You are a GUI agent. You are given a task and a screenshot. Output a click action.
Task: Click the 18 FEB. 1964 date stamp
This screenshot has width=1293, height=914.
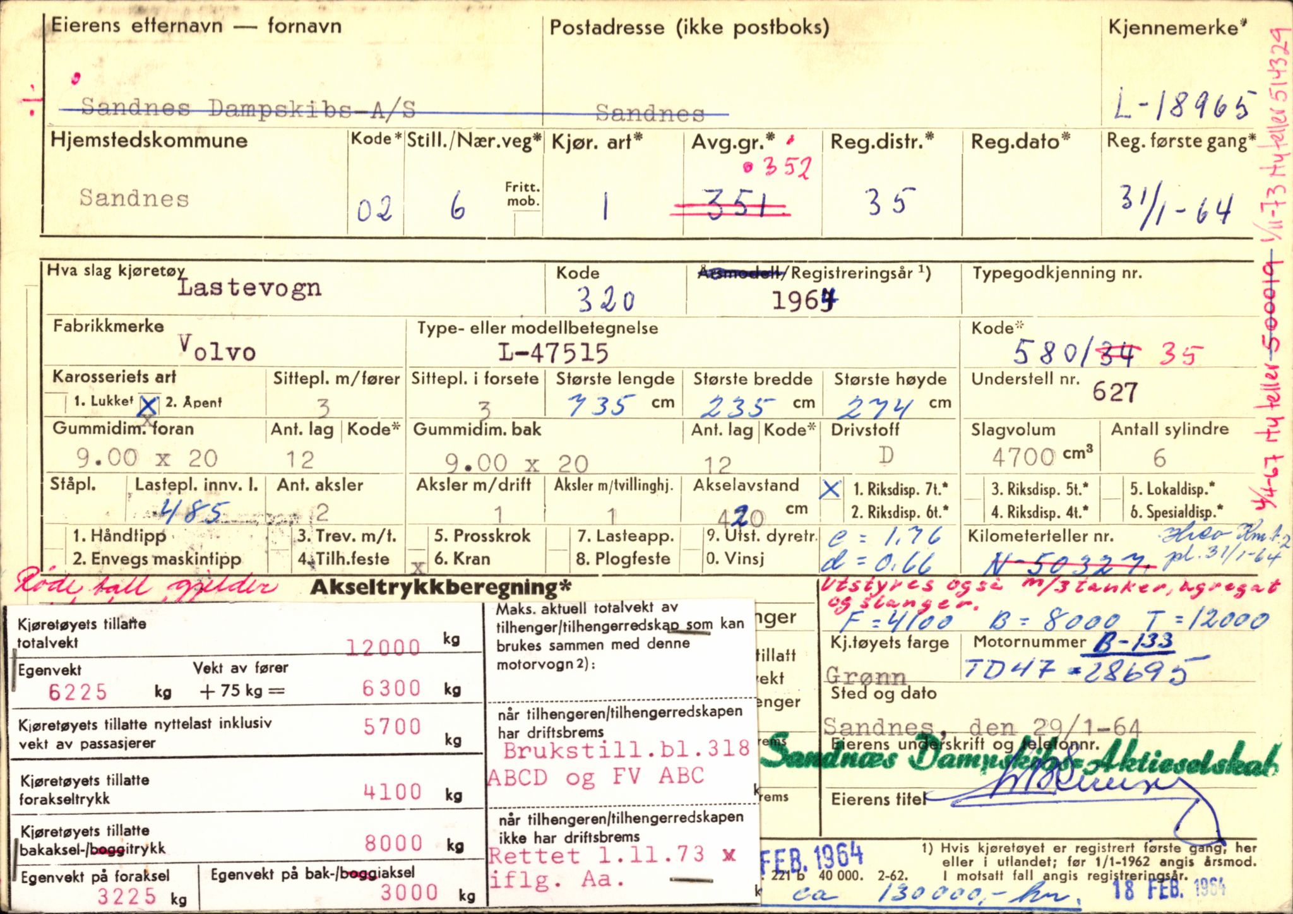pos(1169,889)
